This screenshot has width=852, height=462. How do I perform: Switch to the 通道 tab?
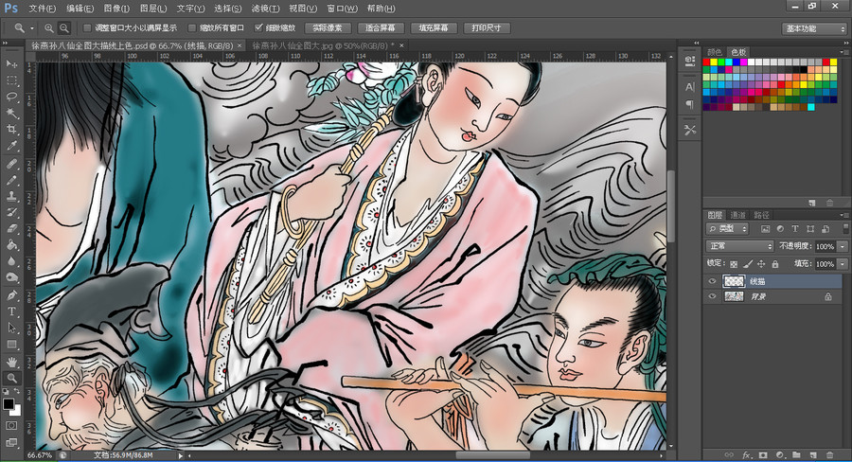click(737, 215)
